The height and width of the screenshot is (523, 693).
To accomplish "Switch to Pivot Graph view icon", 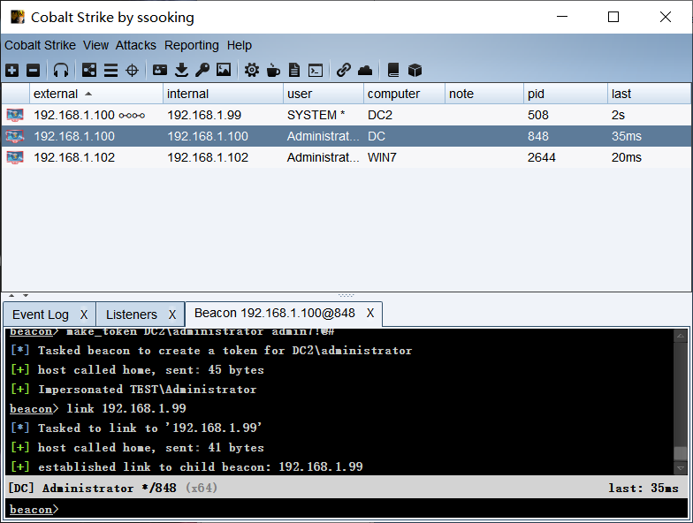I will (x=89, y=70).
